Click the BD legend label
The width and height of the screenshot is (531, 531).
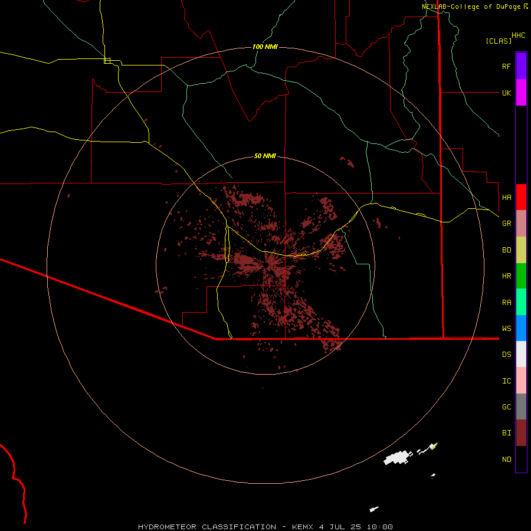506,250
